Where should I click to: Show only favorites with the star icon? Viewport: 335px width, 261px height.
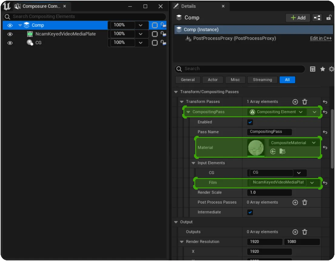click(x=323, y=69)
